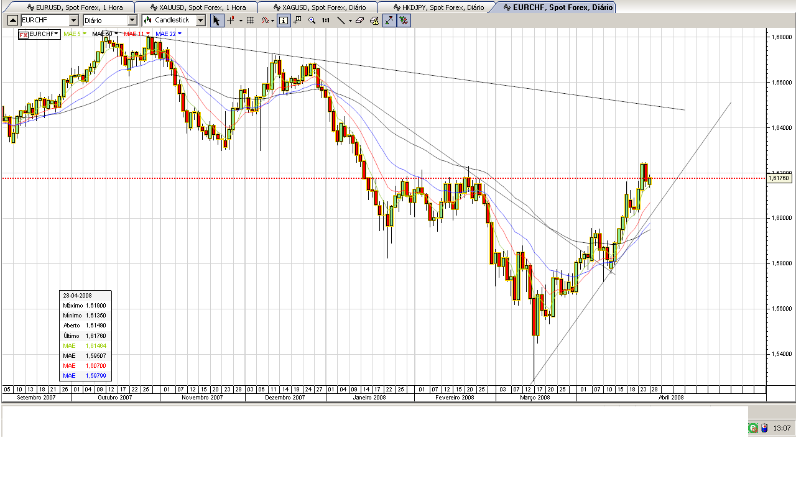Click the eraser with warning icon

tap(374, 21)
